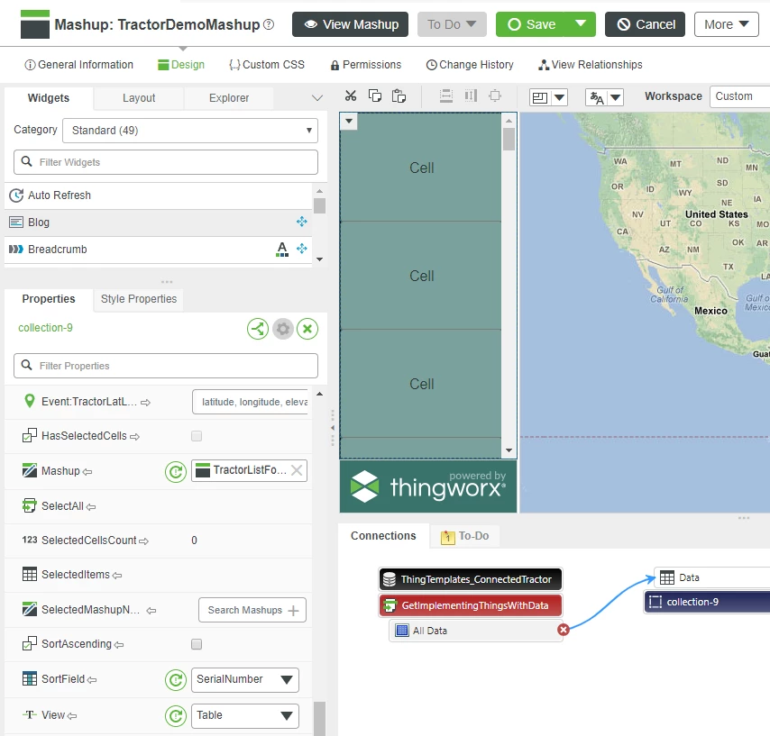Switch to the Explorer panel tab
Screen dimensions: 770x736
click(x=229, y=98)
